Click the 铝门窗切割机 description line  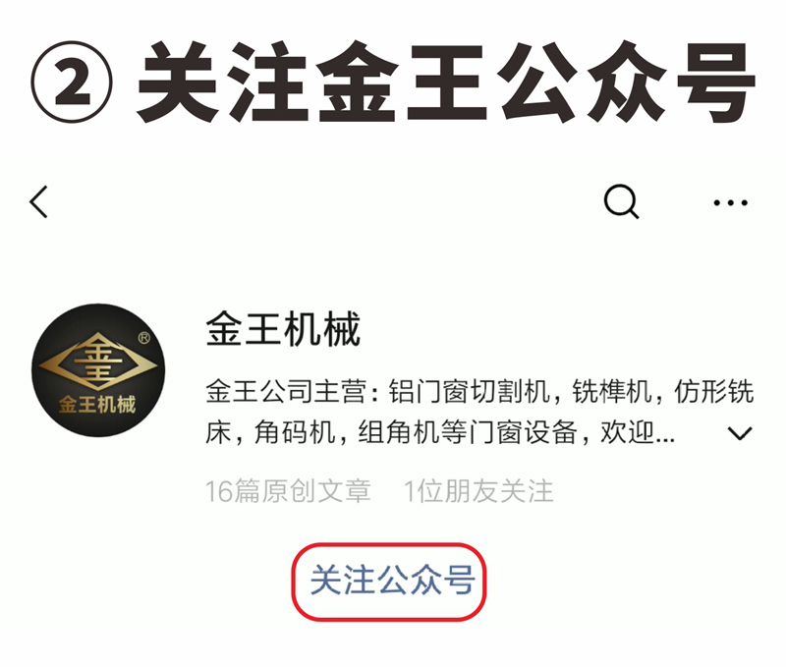[479, 391]
